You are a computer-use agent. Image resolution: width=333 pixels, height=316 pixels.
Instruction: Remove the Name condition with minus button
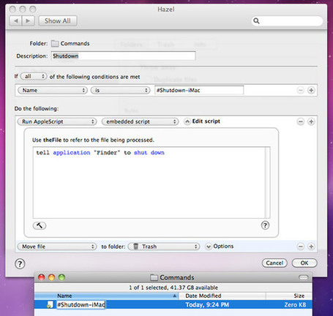point(301,91)
